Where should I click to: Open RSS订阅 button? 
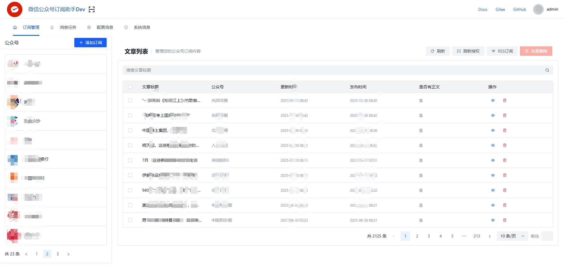click(502, 51)
